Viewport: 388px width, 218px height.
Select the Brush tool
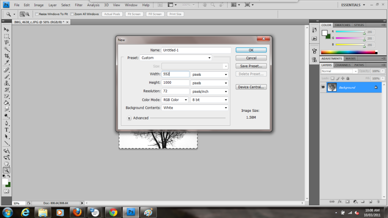(x=6, y=77)
